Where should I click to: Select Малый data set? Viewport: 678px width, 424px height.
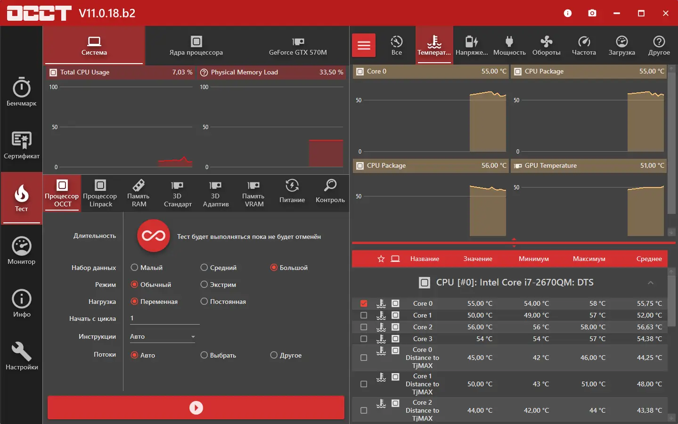click(147, 268)
